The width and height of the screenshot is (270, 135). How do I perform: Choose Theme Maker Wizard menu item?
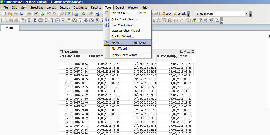[x=127, y=55]
